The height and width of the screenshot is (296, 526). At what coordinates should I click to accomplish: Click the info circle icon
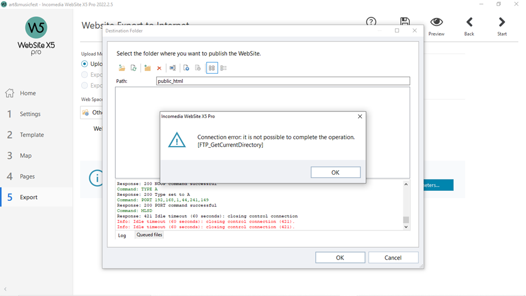(x=97, y=178)
